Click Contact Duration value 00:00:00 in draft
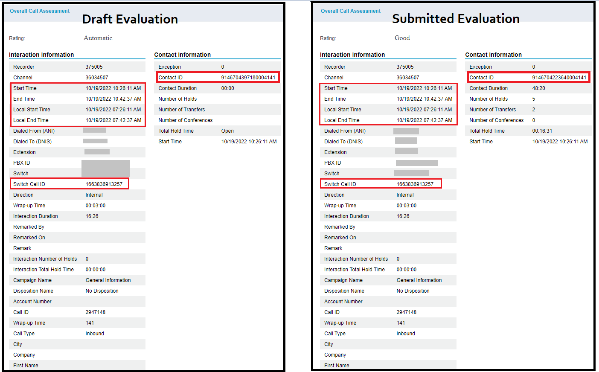The image size is (599, 372). coord(228,88)
